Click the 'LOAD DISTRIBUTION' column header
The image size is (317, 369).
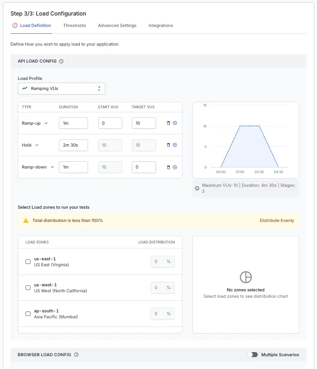point(156,242)
